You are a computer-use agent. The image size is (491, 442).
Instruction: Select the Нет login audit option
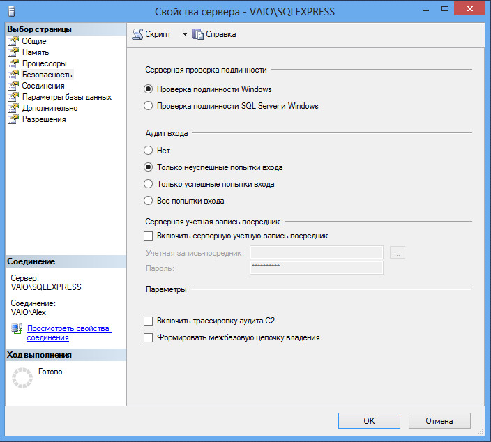click(148, 151)
